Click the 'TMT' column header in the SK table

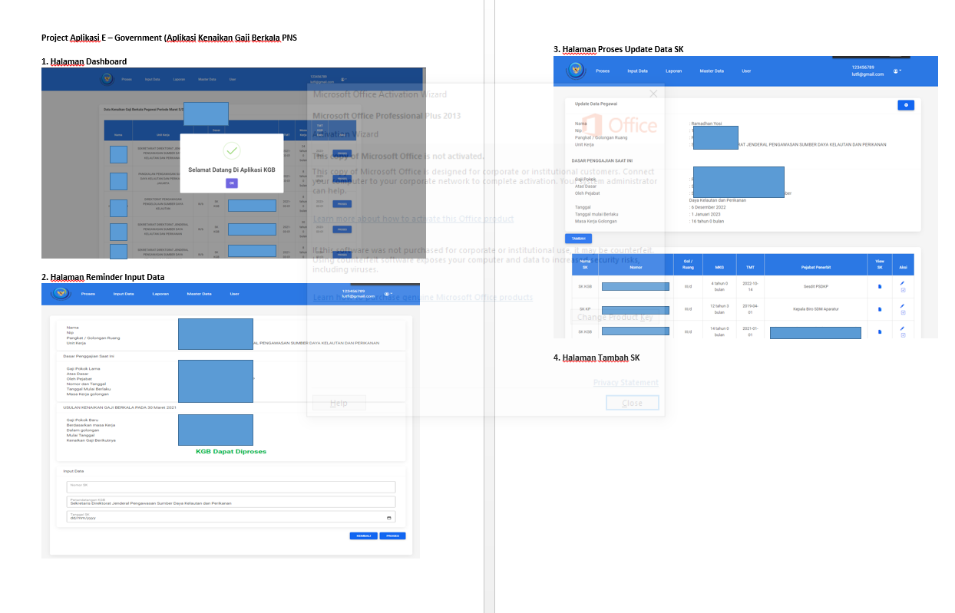(749, 265)
